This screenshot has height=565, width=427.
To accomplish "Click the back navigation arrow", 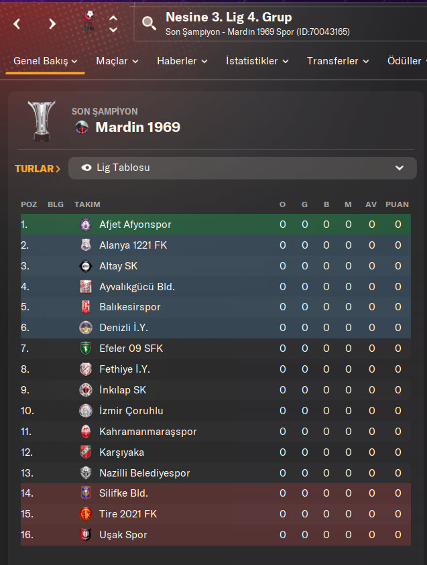I will (x=17, y=24).
